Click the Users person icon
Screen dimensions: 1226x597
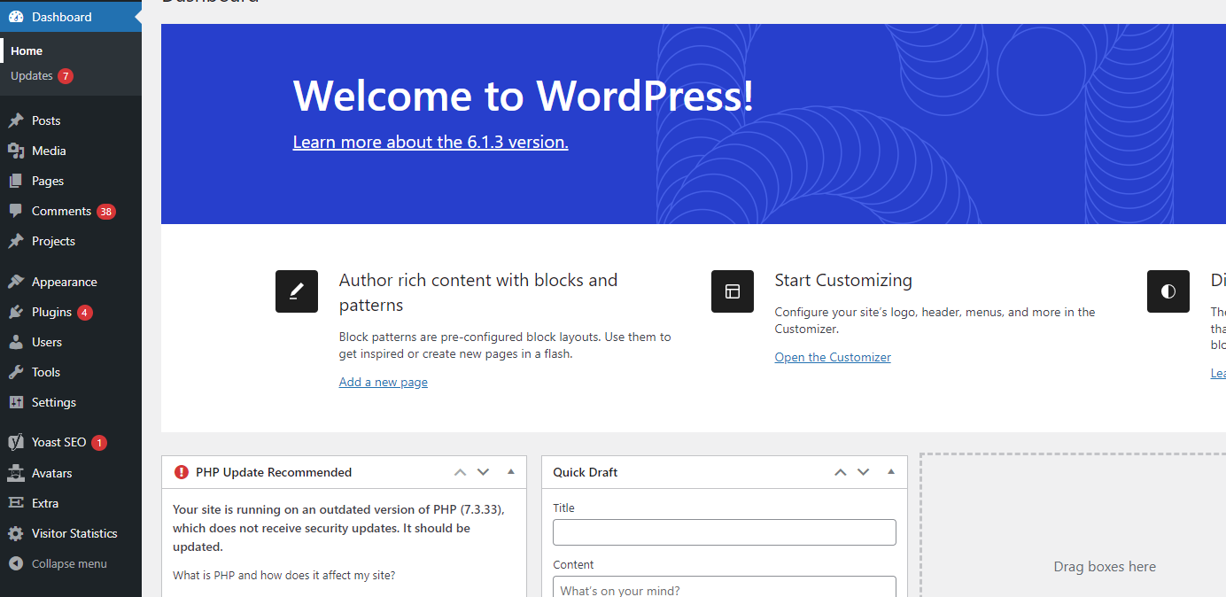[16, 342]
